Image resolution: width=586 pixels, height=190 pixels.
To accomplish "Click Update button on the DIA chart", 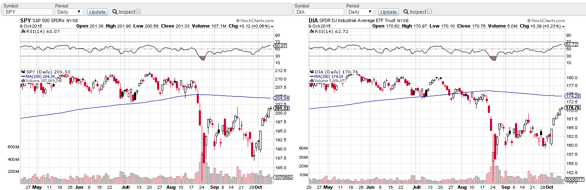I will coord(389,12).
